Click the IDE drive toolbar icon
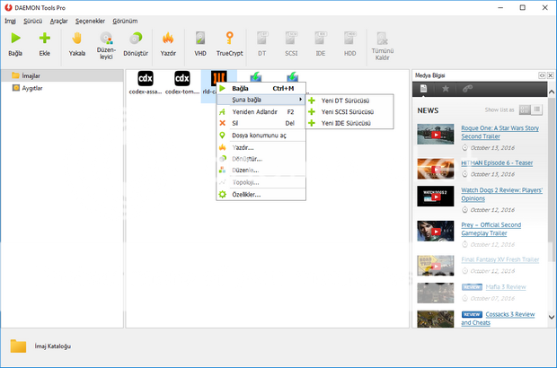The width and height of the screenshot is (557, 368). [321, 38]
